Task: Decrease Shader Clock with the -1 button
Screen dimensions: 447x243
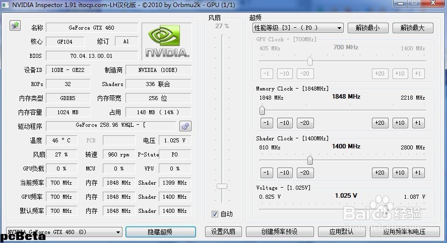Action: pos(267,173)
